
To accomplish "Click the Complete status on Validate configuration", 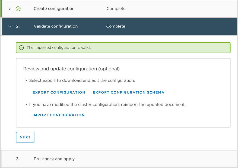I will (116, 26).
